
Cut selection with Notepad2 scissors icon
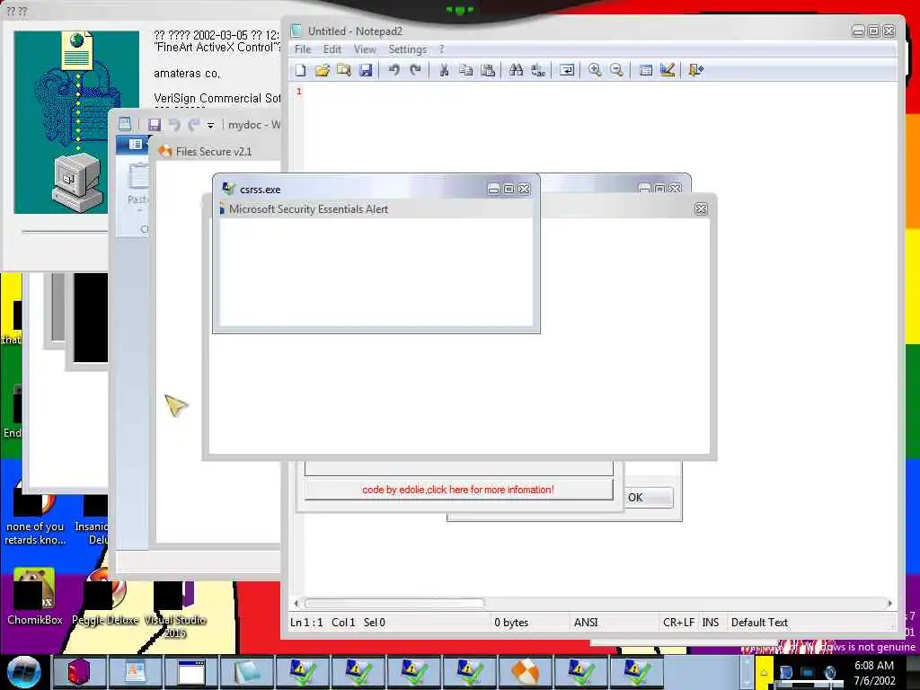pyautogui.click(x=444, y=70)
